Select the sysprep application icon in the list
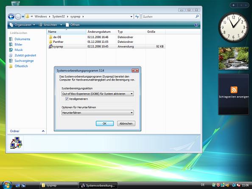 click(50, 47)
